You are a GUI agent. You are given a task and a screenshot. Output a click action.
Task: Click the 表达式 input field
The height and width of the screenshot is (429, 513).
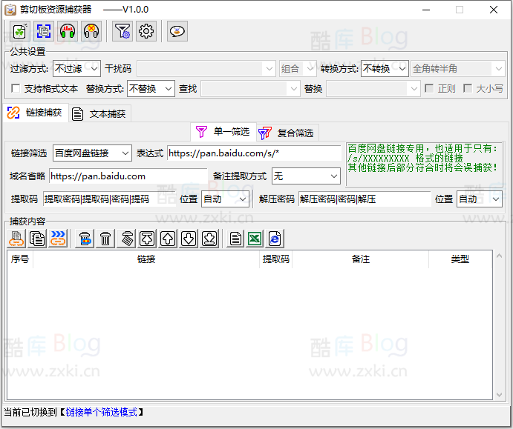pos(254,153)
